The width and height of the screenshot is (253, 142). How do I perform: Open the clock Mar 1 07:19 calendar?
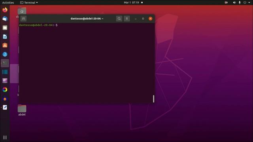[131, 3]
